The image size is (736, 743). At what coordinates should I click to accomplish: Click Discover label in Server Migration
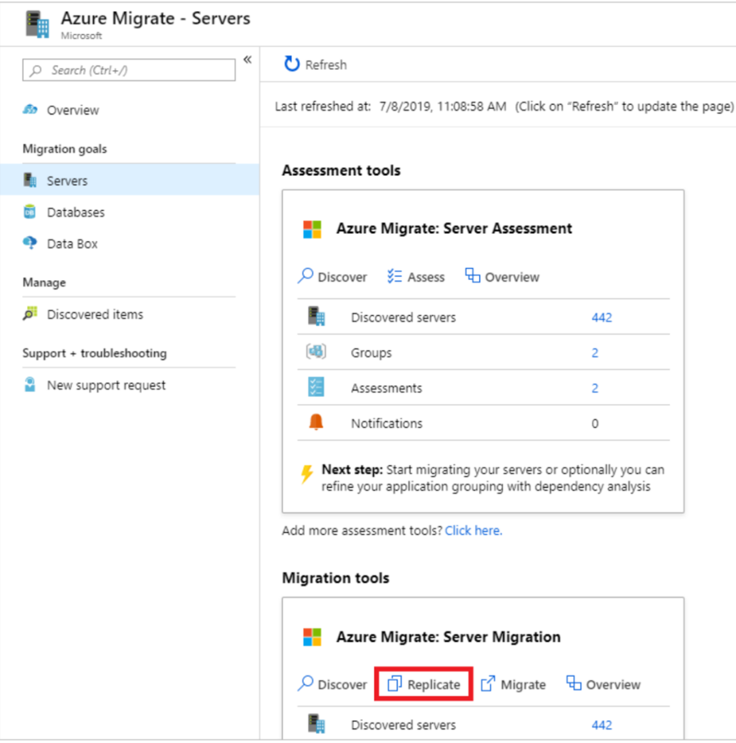coord(342,685)
